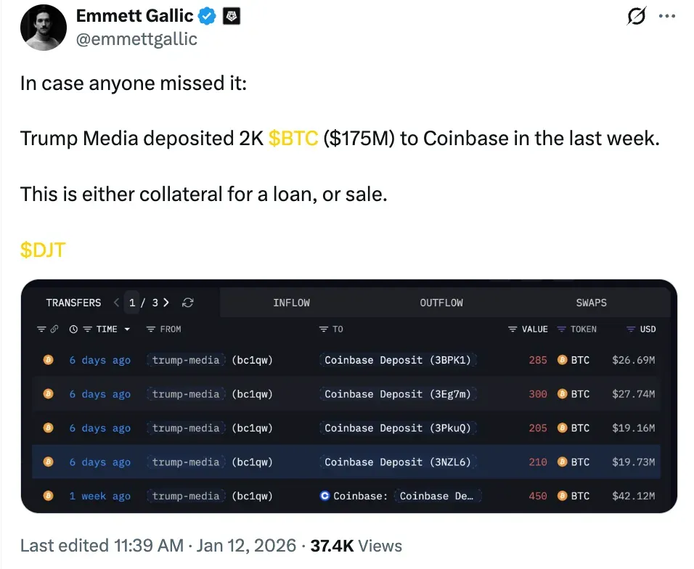Click the Coinbase logo in the last transfer row

[324, 496]
